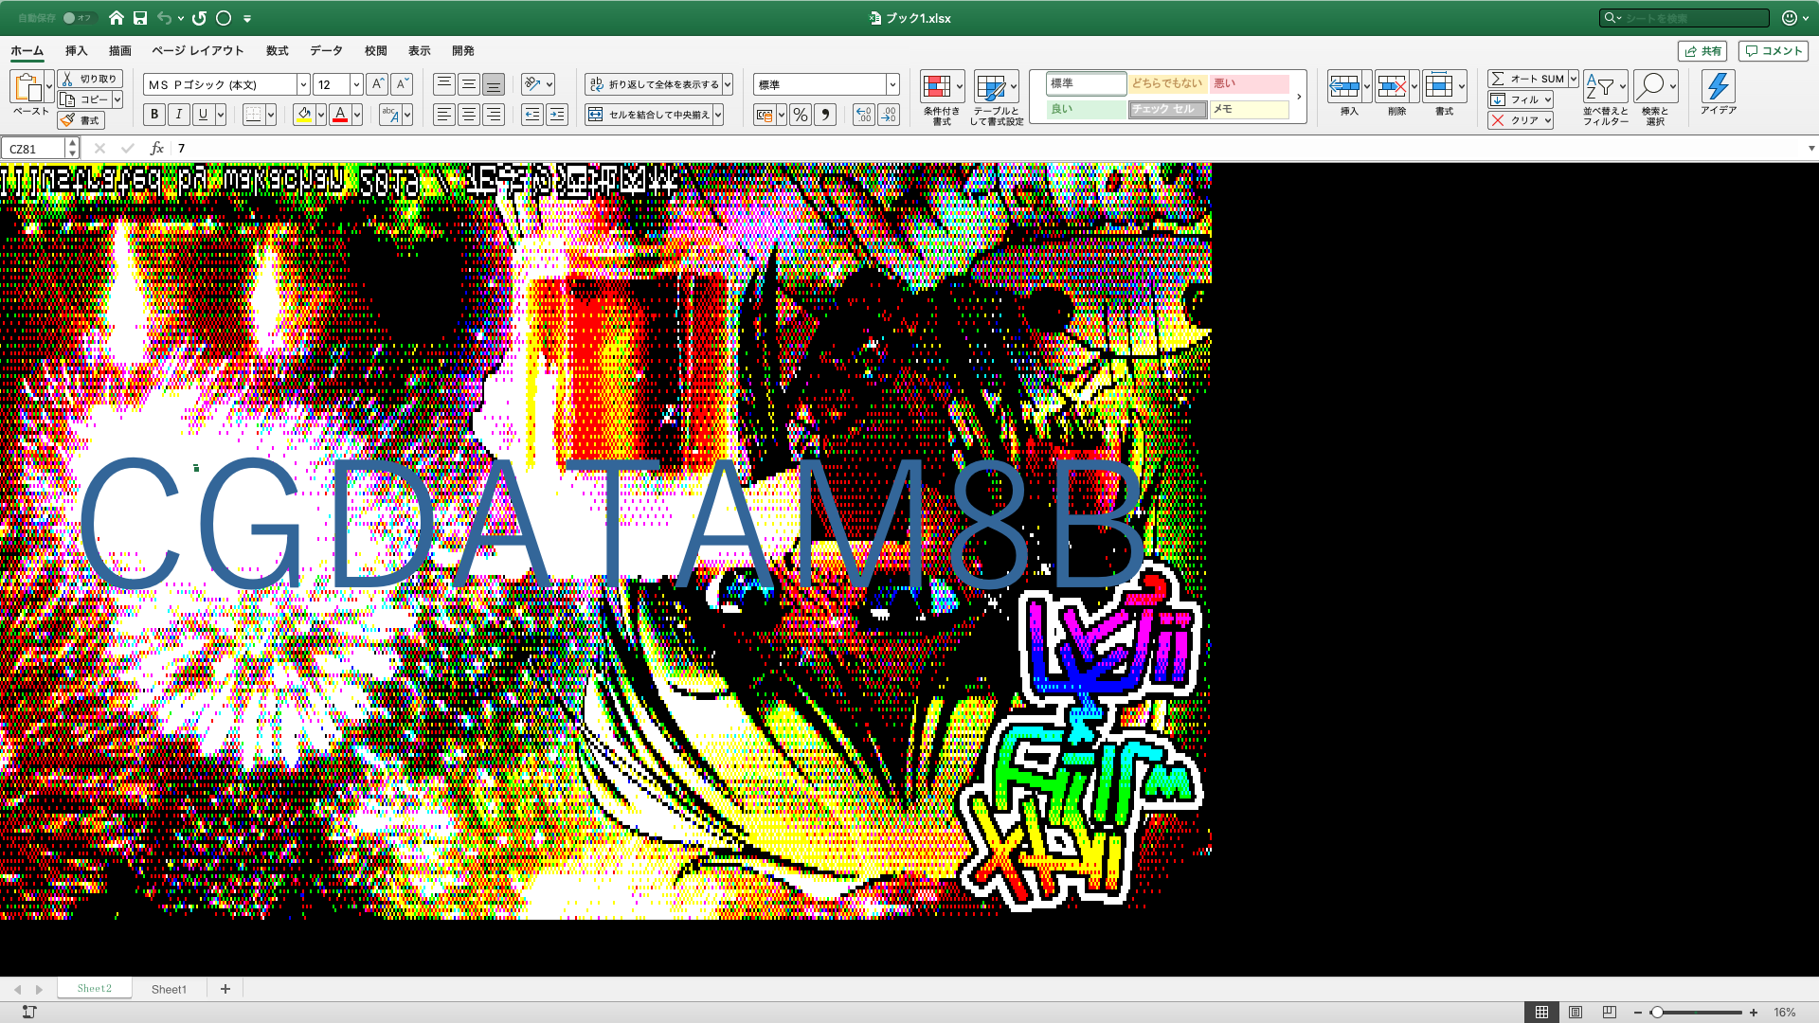Click the Fill (フィル) button
Image resolution: width=1819 pixels, height=1023 pixels.
1520,99
